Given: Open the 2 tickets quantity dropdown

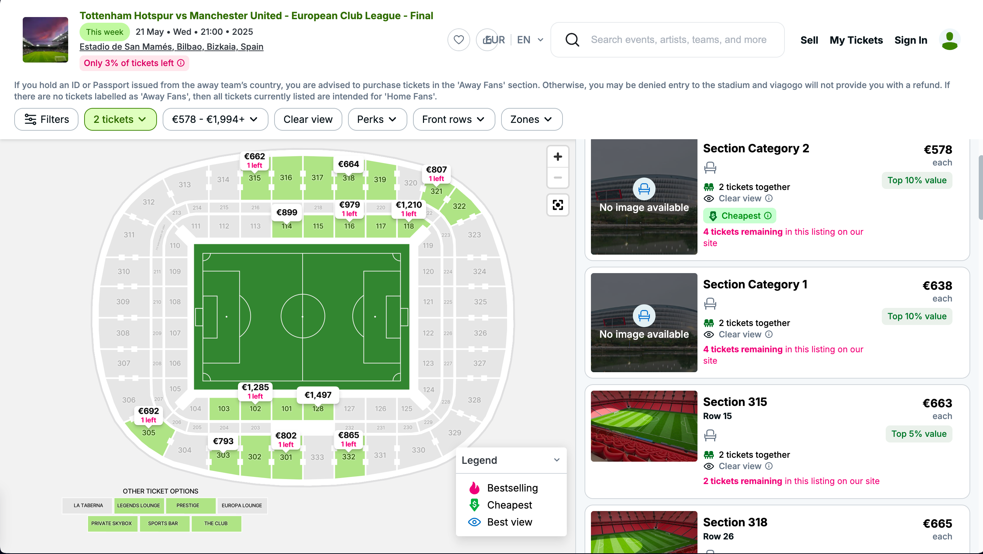Looking at the screenshot, I should 120,119.
